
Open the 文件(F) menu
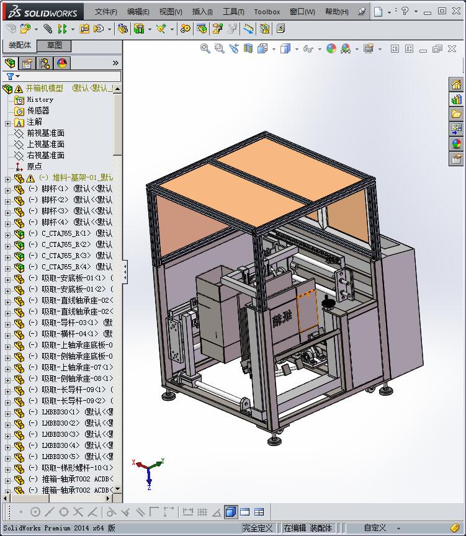click(x=105, y=12)
